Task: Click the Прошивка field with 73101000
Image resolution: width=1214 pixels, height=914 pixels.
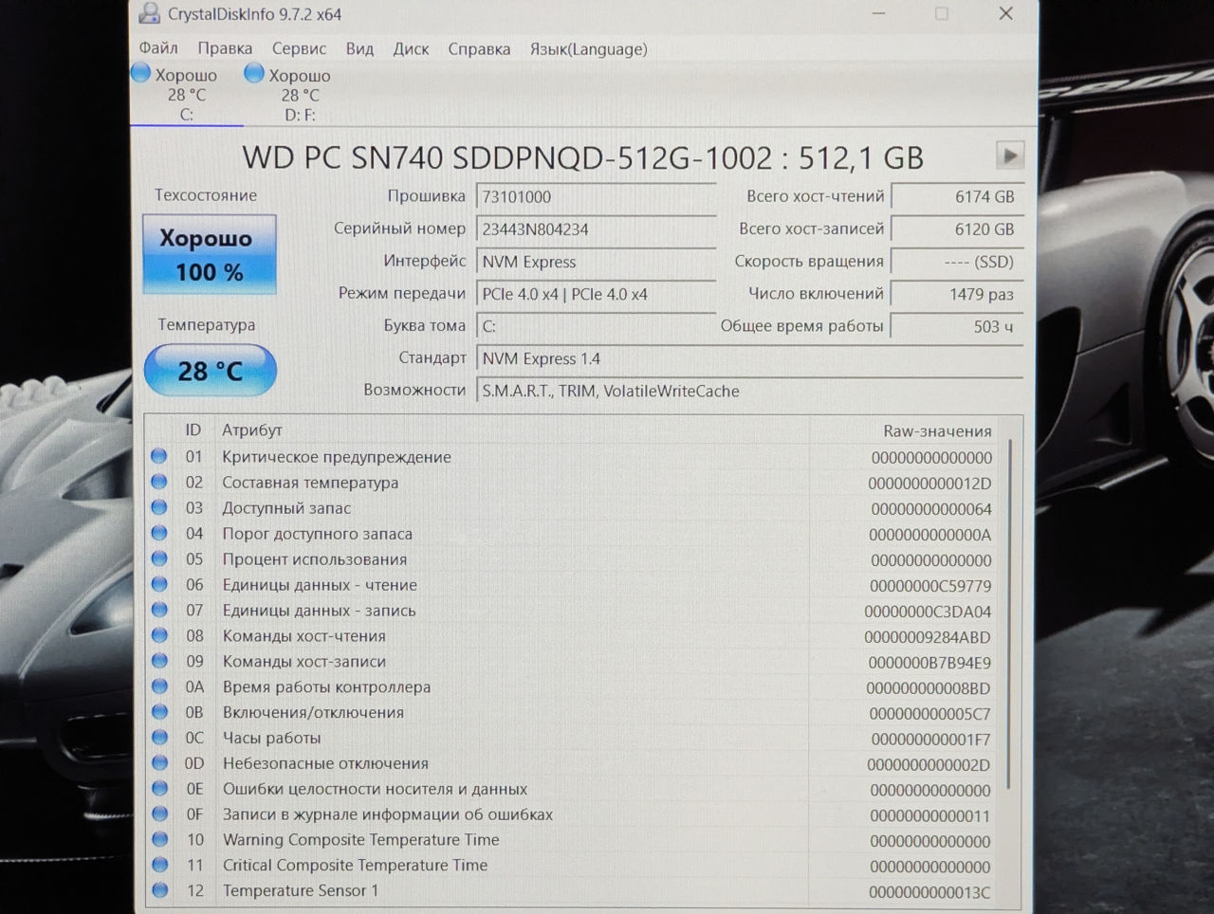Action: [596, 196]
